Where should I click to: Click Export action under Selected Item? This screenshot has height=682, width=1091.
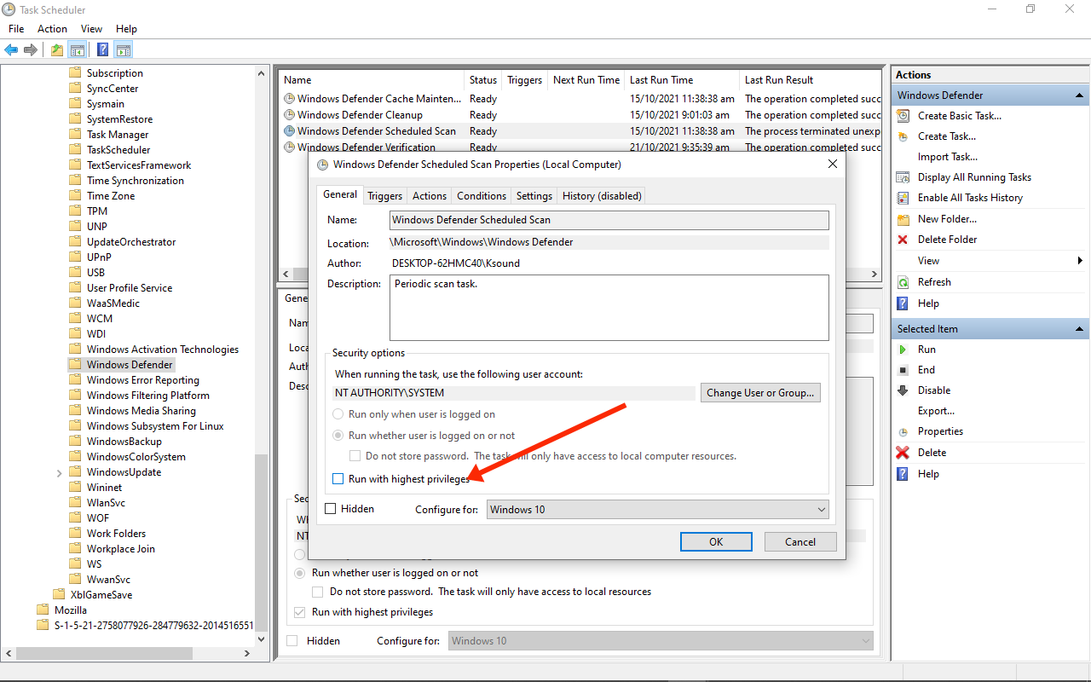(936, 411)
